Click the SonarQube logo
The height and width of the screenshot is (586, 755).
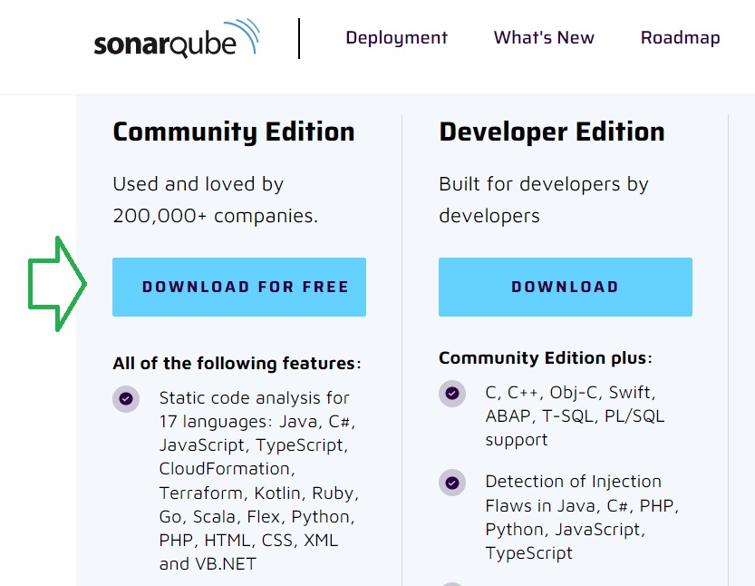[177, 38]
